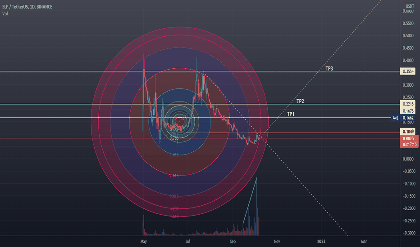Select the blue trend line above the volume bars

tap(250, 200)
